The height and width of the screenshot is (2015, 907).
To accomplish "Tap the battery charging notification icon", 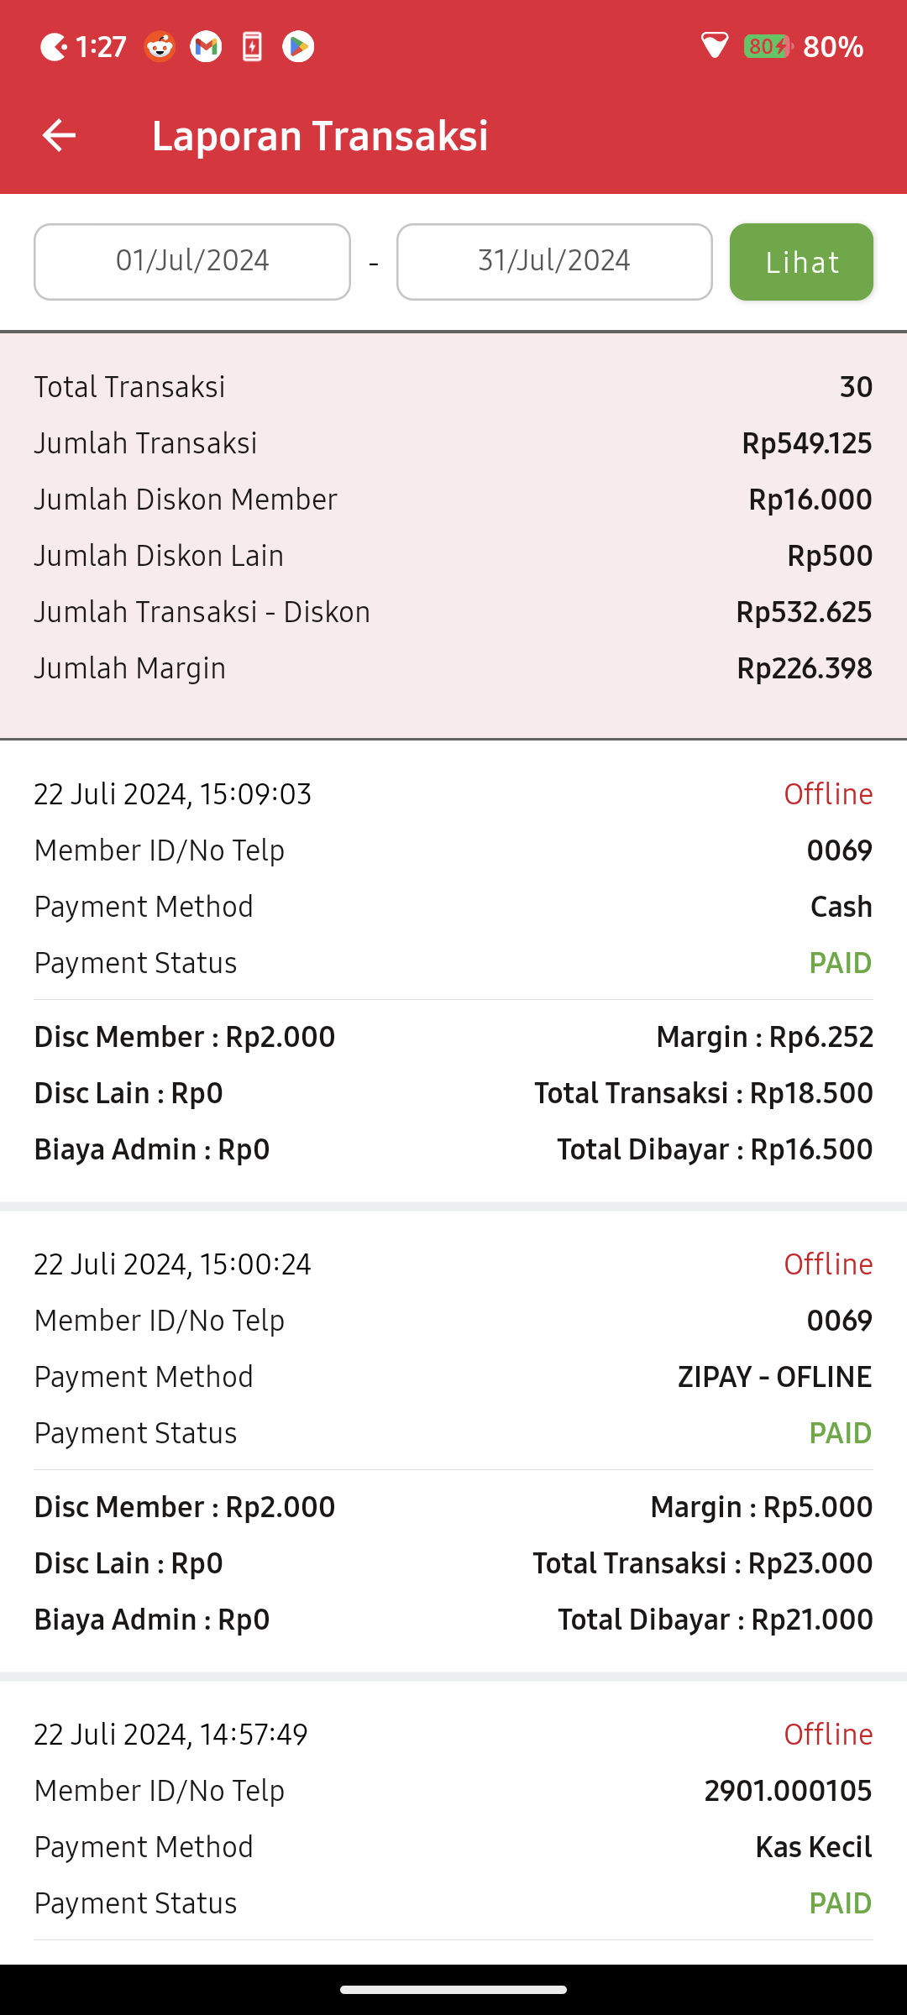I will coord(252,46).
